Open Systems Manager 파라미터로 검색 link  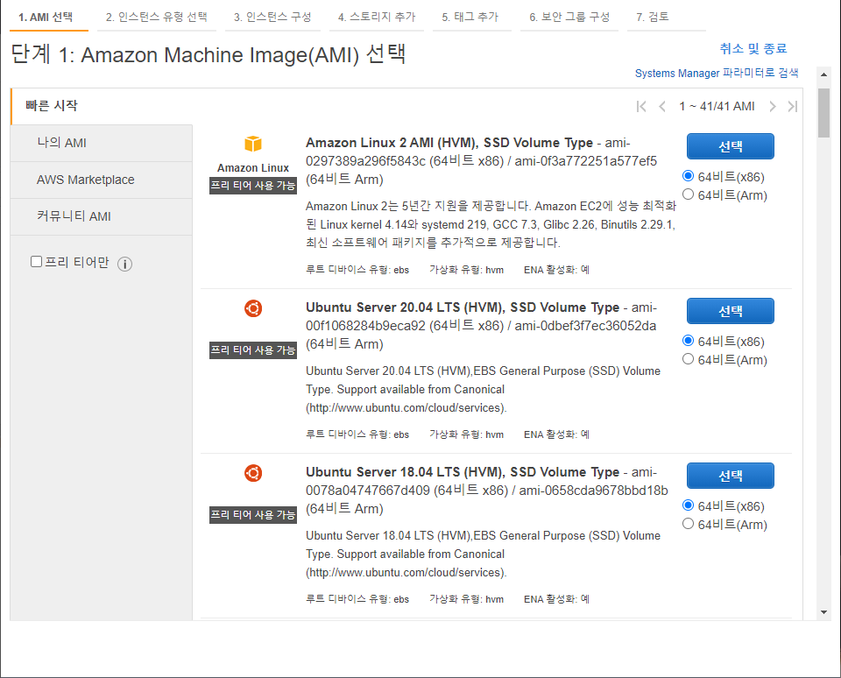tap(717, 73)
